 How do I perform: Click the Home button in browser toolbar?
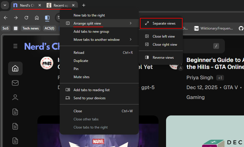(x=37, y=18)
